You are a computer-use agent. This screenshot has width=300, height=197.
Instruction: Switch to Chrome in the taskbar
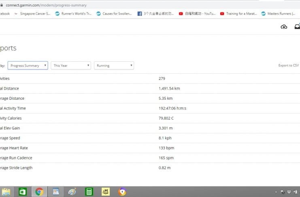pyautogui.click(x=39, y=192)
